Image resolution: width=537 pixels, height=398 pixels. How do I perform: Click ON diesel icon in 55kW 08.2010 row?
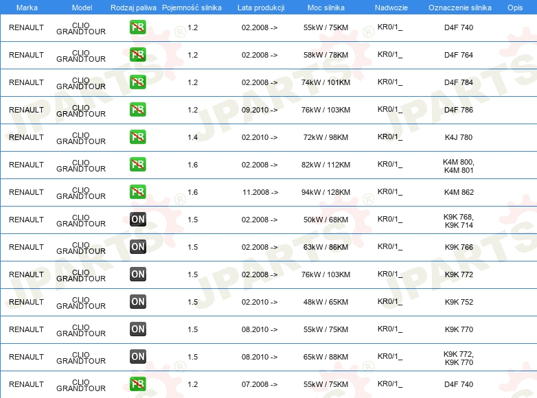click(137, 329)
